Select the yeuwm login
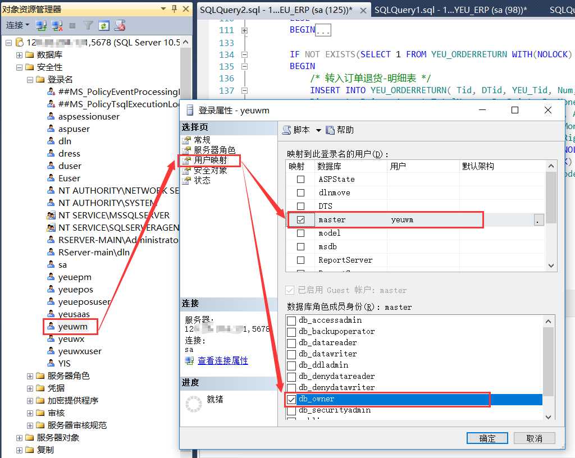Image resolution: width=575 pixels, height=458 pixels. (x=72, y=327)
